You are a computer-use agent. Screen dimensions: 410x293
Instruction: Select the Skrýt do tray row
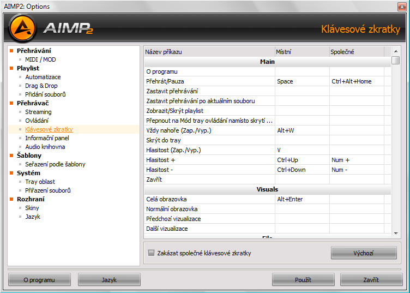pyautogui.click(x=268, y=140)
